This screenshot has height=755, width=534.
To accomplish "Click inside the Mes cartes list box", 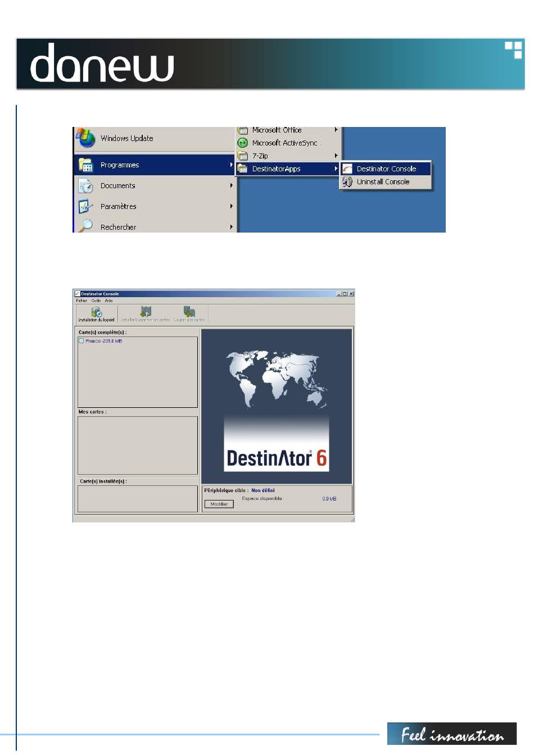I will (x=138, y=445).
